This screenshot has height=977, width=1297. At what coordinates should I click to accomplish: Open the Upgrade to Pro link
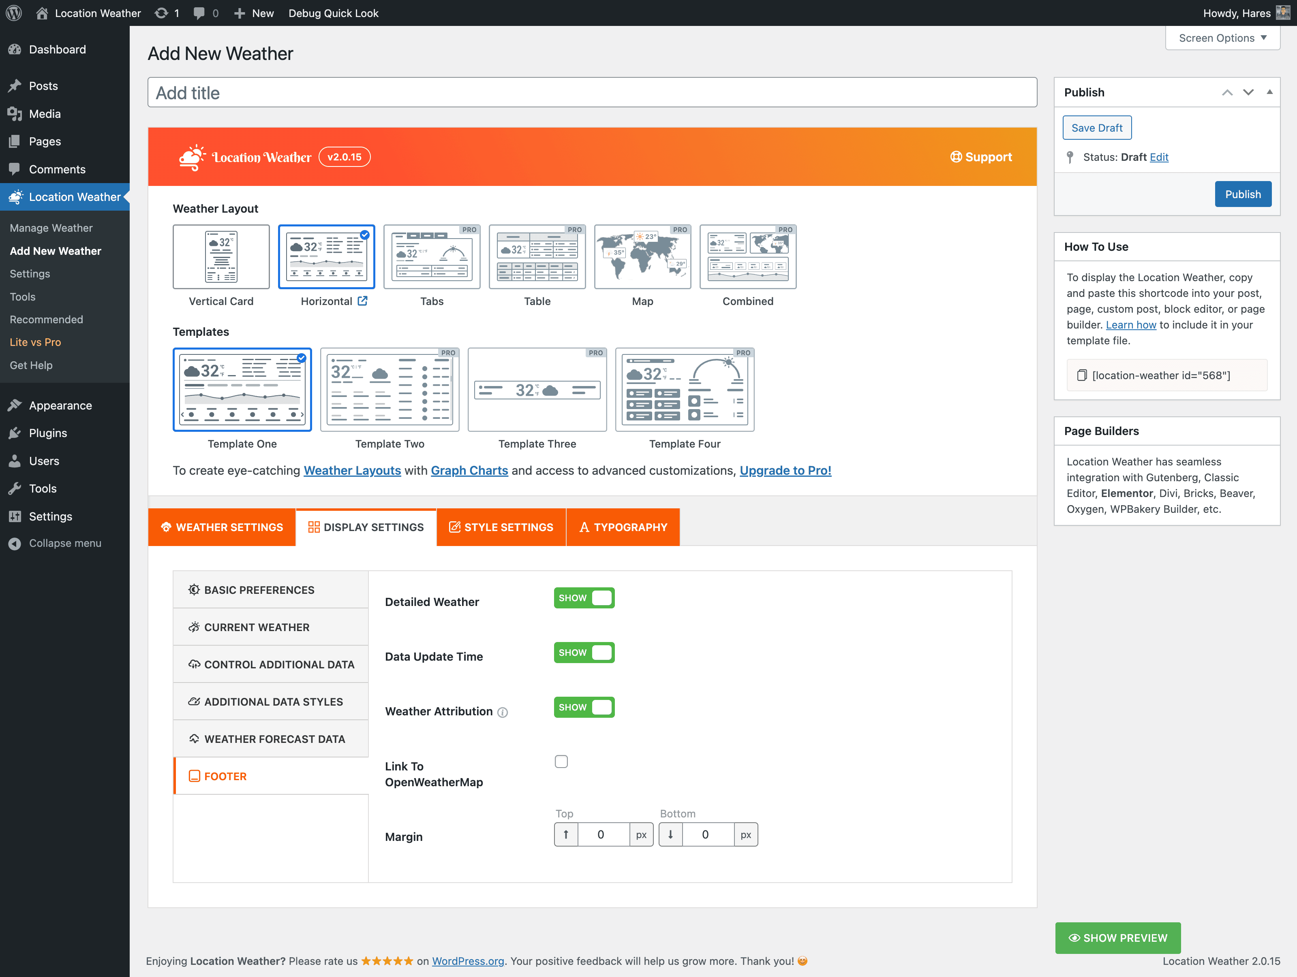785,470
